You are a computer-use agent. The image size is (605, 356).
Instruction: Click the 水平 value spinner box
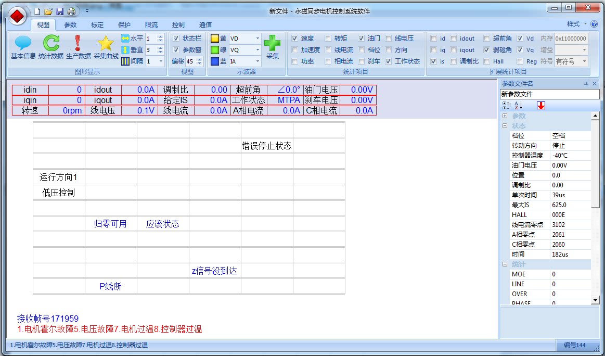[x=155, y=38]
